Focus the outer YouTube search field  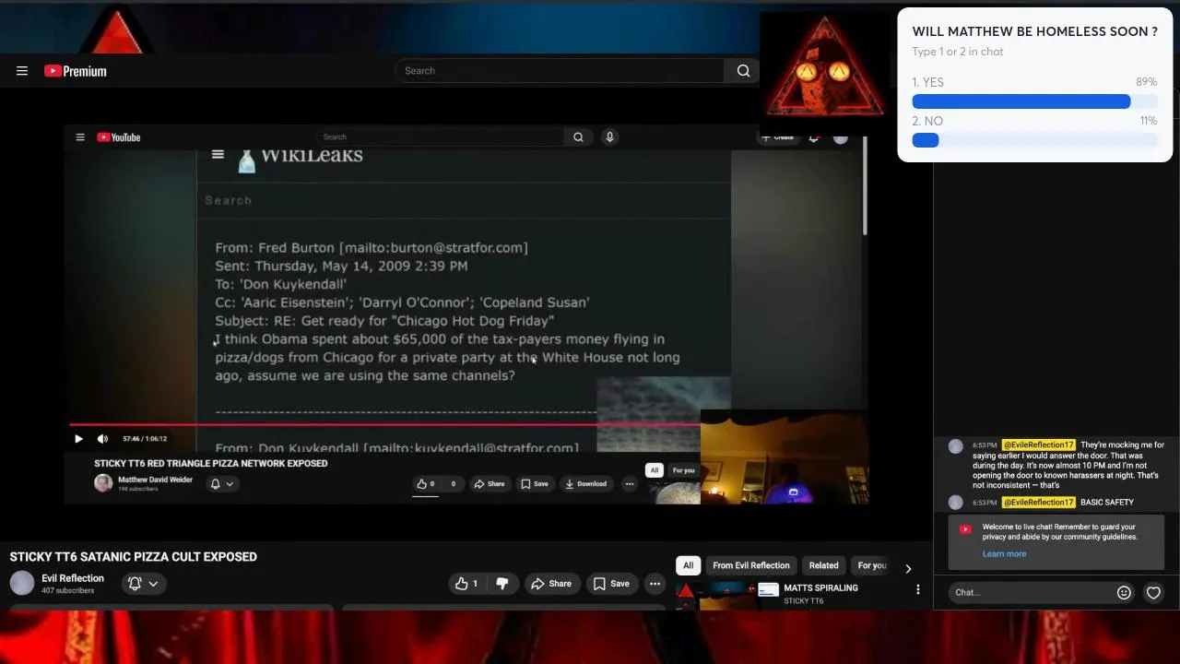tap(560, 71)
